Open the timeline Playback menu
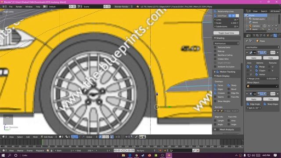Screen dimensions: 281x158 40,151
